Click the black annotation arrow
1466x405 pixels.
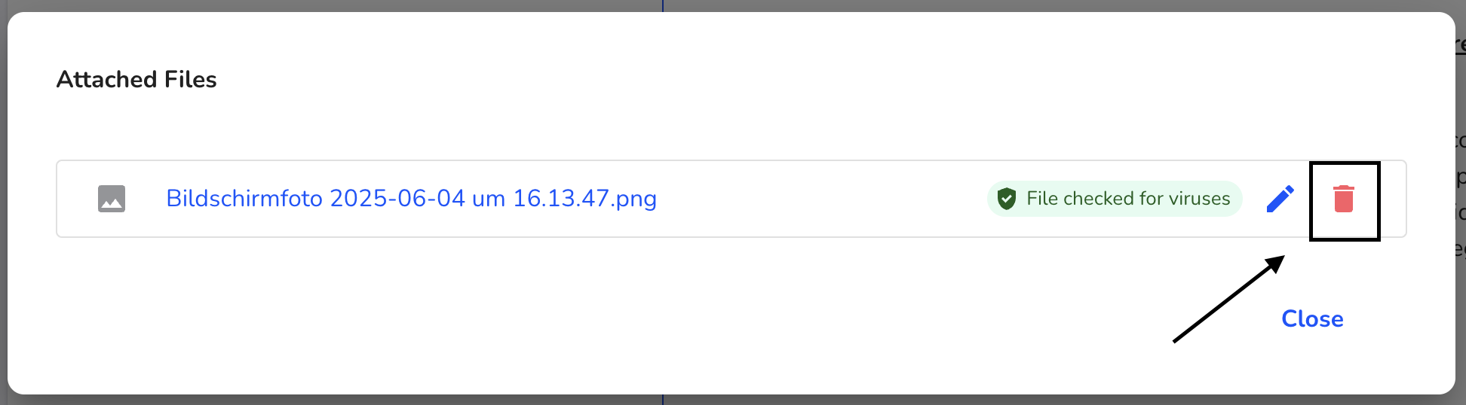pos(1228,299)
